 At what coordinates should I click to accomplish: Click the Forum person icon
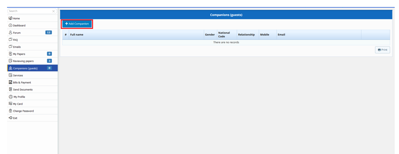click(x=10, y=33)
